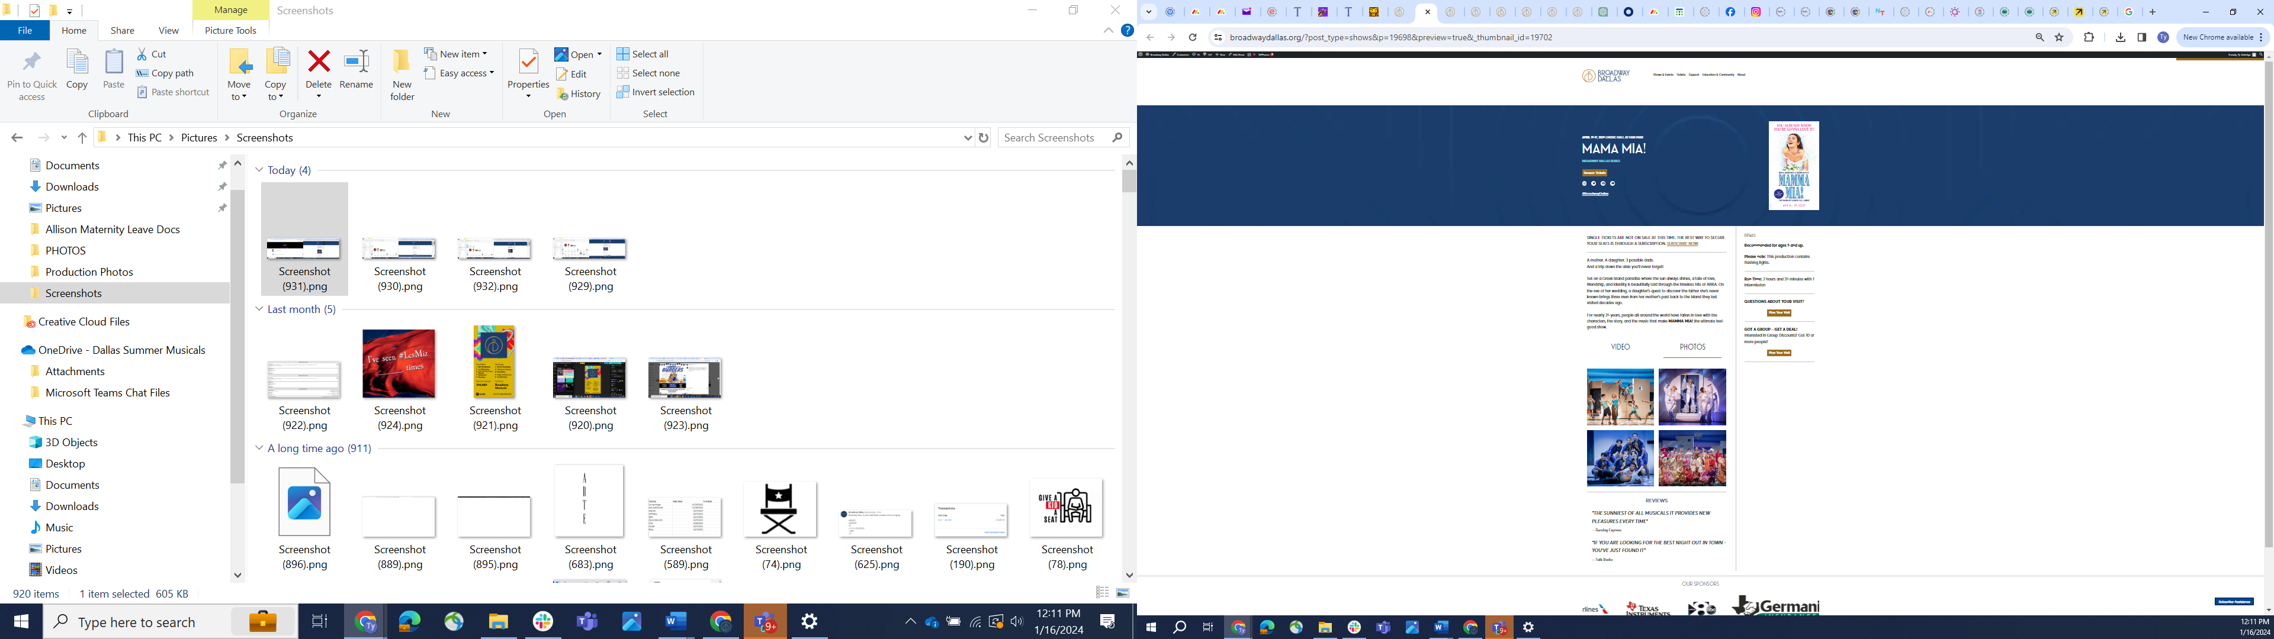
Task: Show the VIDEO section on the Mamma Mia page
Action: 1620,347
